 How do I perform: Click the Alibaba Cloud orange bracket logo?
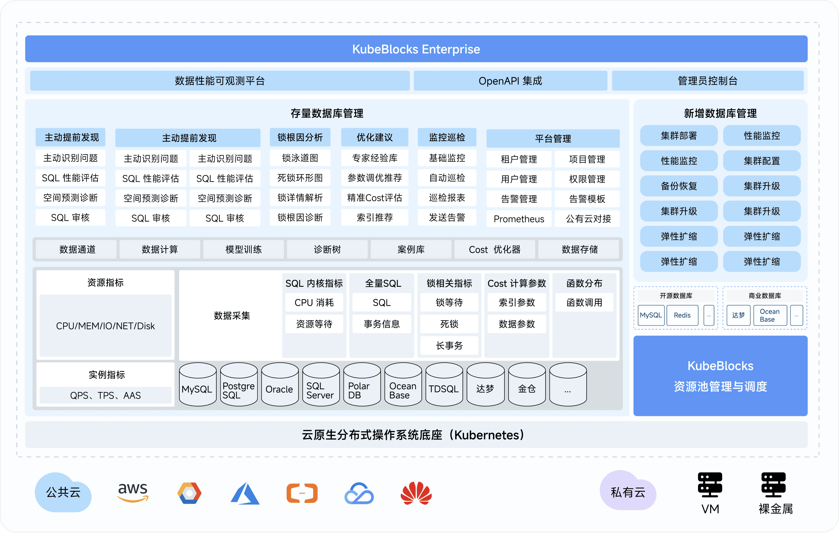302,493
